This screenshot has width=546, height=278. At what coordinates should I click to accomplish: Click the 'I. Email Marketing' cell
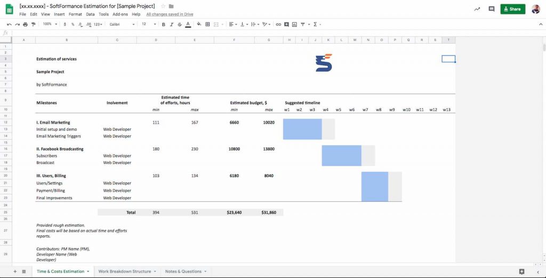click(67, 122)
